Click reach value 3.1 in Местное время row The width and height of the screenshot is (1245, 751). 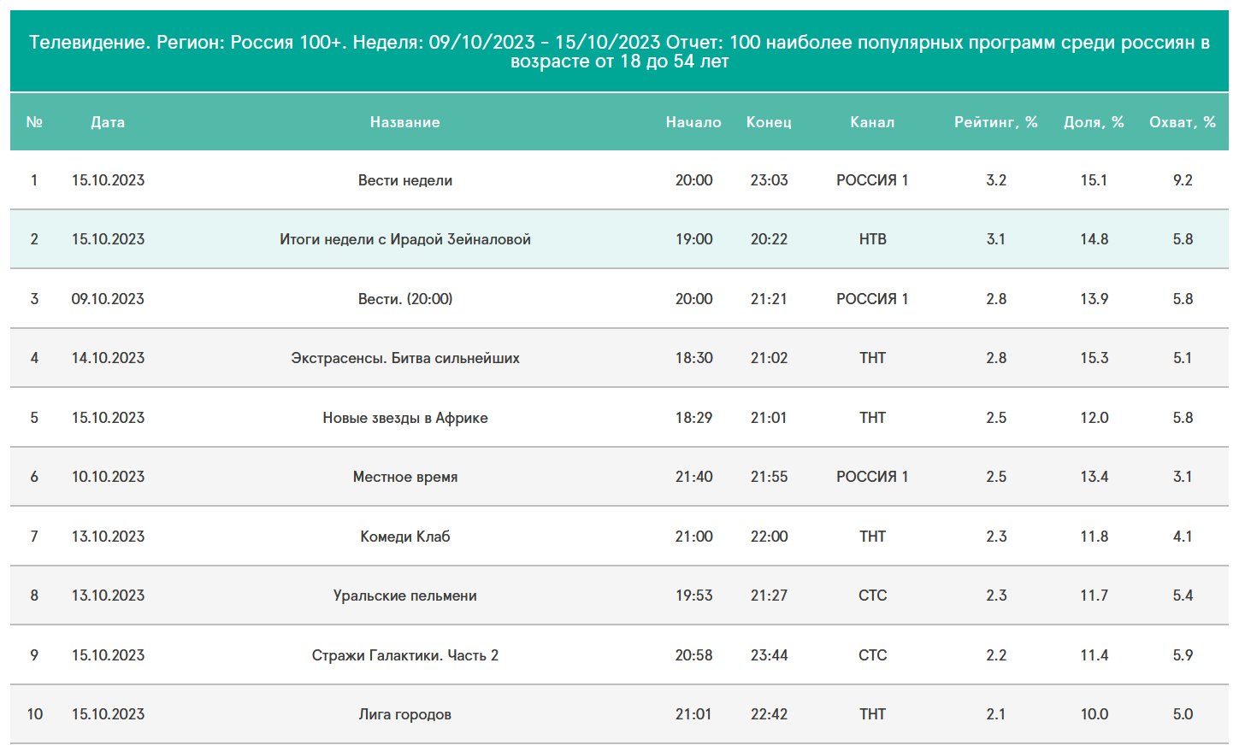(1183, 477)
